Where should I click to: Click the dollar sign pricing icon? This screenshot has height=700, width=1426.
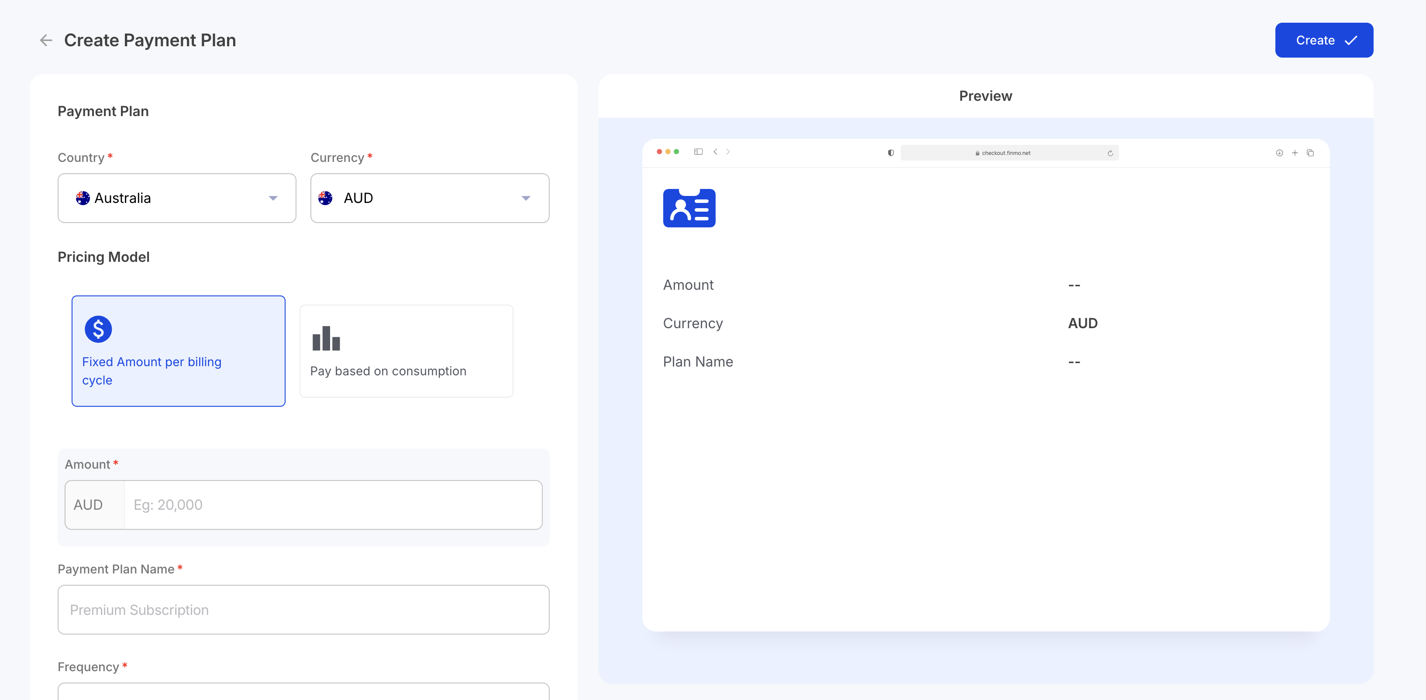tap(98, 329)
